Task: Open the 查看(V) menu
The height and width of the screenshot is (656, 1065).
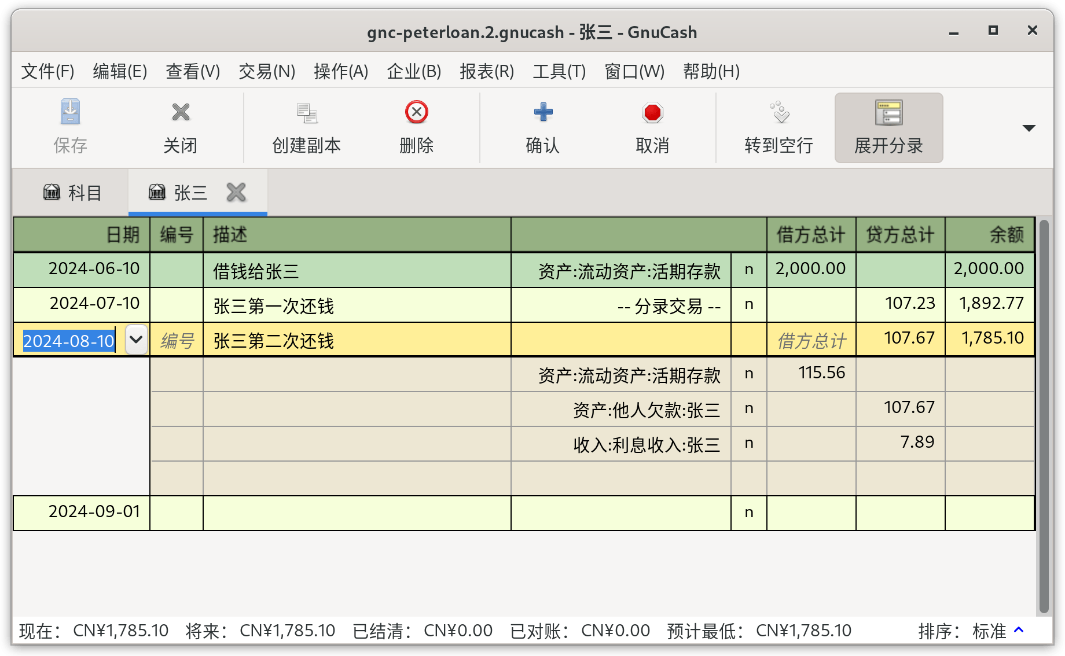Action: (193, 71)
